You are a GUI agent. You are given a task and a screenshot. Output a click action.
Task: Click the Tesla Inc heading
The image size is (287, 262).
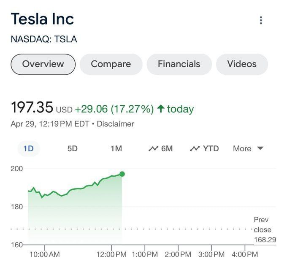click(x=42, y=19)
